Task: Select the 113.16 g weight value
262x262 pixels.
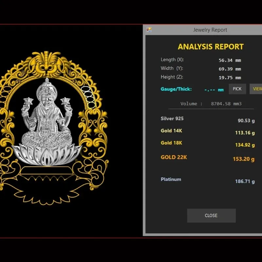Action: coord(245,133)
